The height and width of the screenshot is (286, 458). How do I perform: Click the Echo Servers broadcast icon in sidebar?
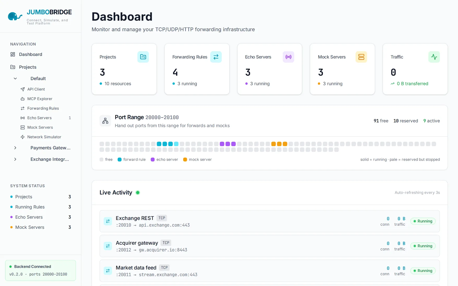[x=23, y=118]
